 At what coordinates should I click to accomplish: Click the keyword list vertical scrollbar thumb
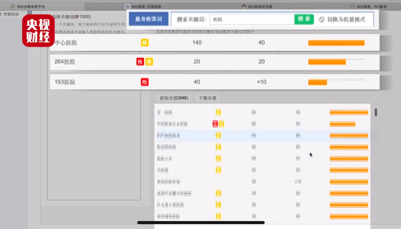(376, 112)
